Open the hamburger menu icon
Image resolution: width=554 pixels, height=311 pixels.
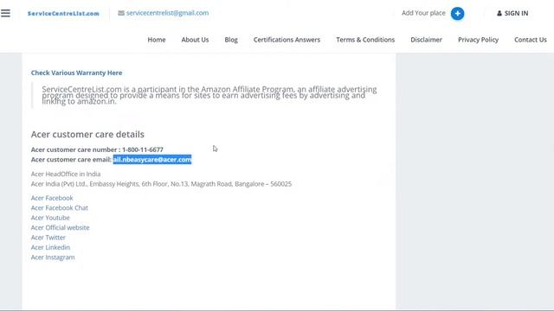(x=5, y=14)
